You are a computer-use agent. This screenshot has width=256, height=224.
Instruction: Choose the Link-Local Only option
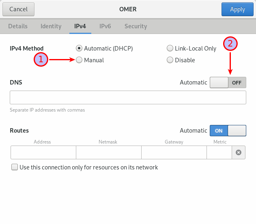tap(170, 49)
